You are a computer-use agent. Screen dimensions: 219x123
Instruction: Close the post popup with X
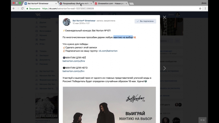click(x=165, y=17)
